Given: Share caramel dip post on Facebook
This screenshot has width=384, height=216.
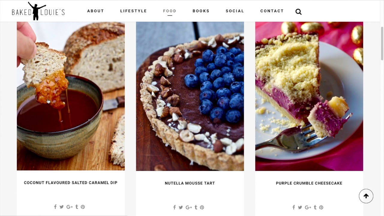Looking at the screenshot, I should 55,207.
